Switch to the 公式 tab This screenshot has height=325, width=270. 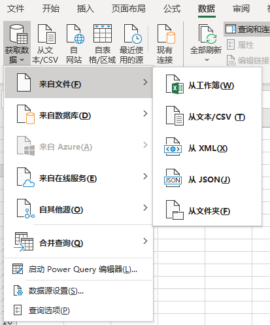tap(172, 9)
